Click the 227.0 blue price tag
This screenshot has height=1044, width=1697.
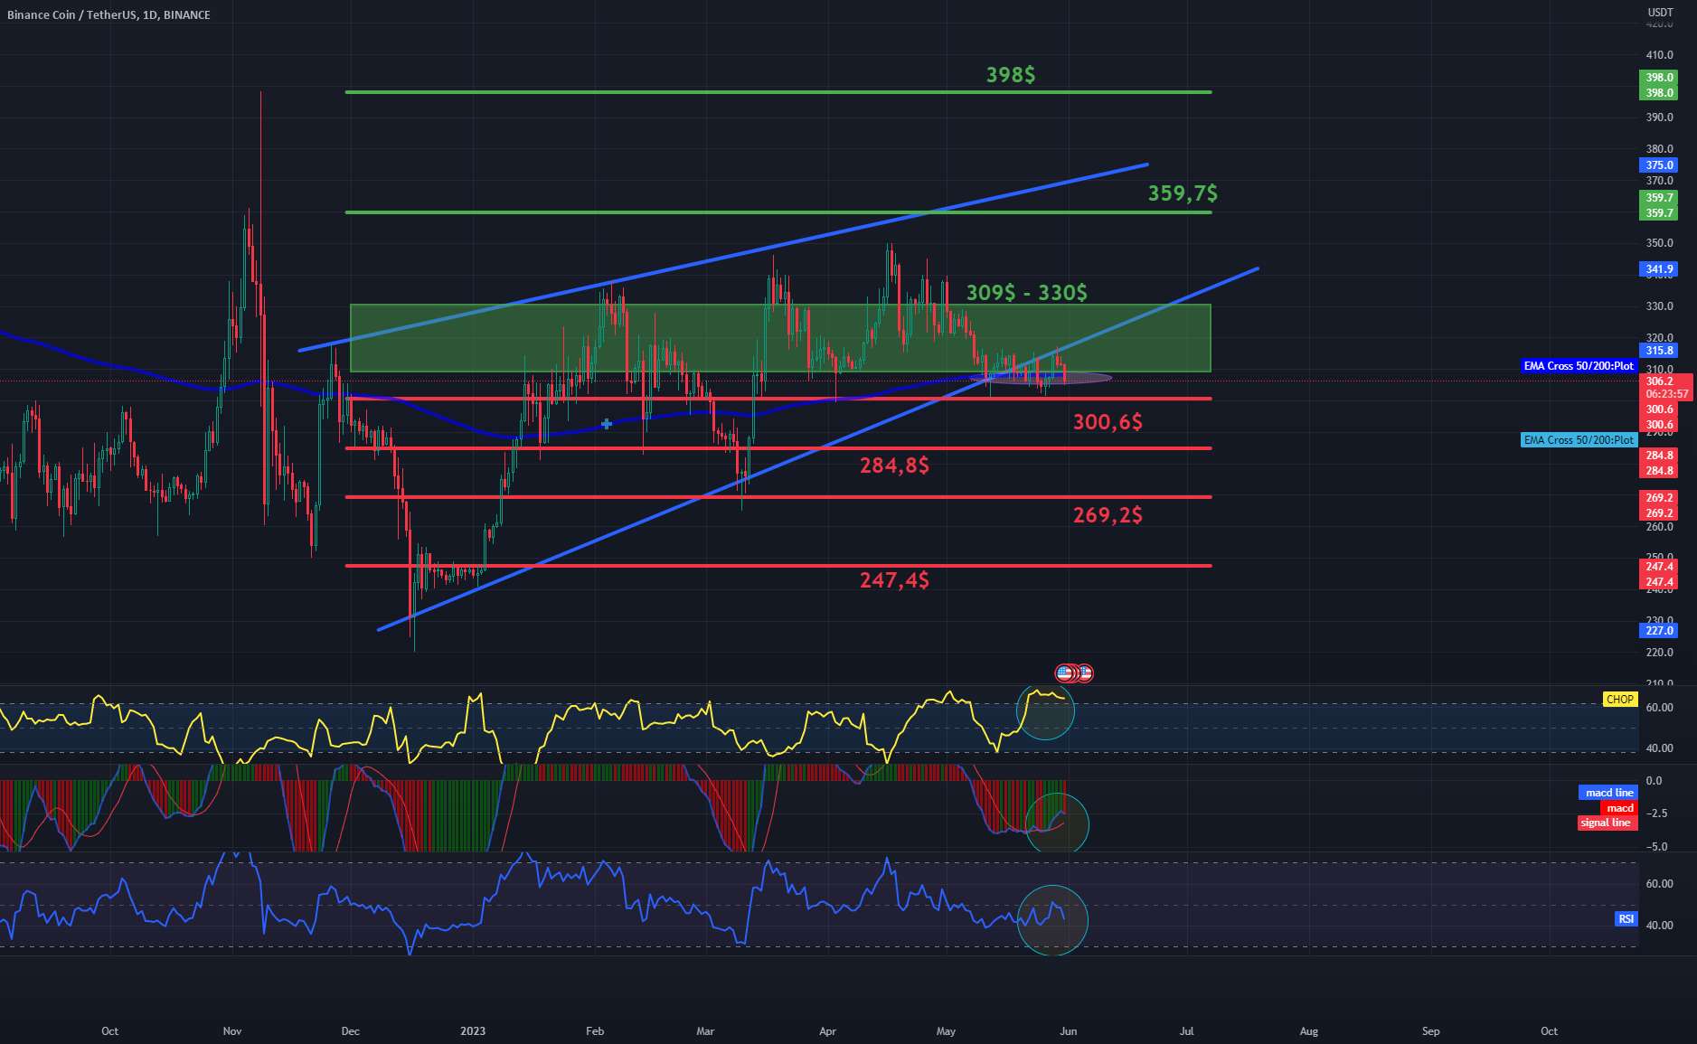click(x=1659, y=631)
